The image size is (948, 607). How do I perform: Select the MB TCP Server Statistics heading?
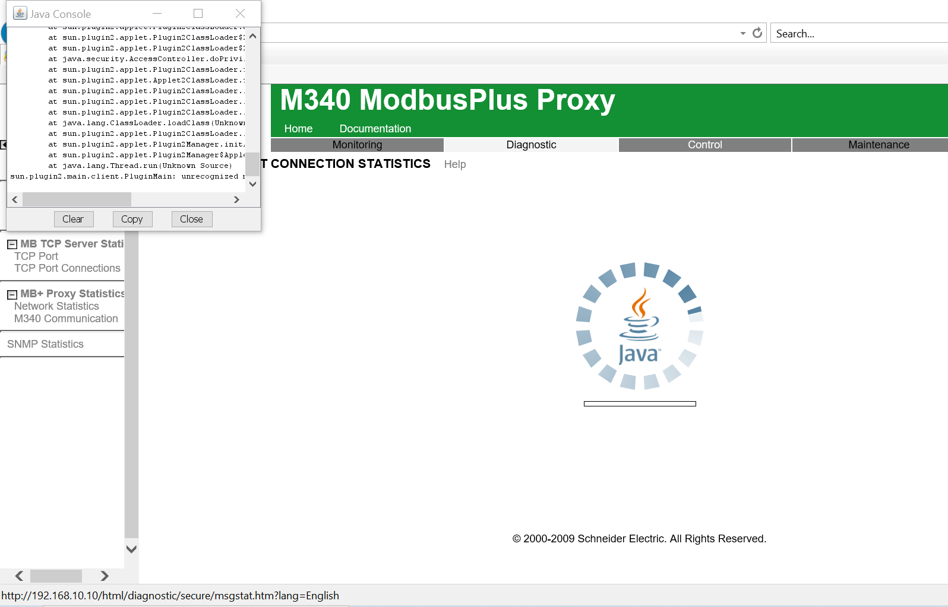(x=72, y=244)
